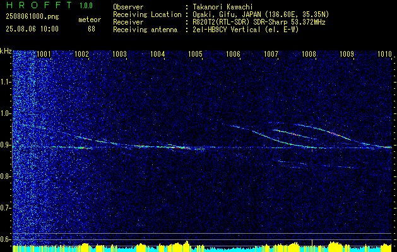The height and width of the screenshot is (252, 397).
Task: Click the 1001 time marker
Action: point(44,54)
